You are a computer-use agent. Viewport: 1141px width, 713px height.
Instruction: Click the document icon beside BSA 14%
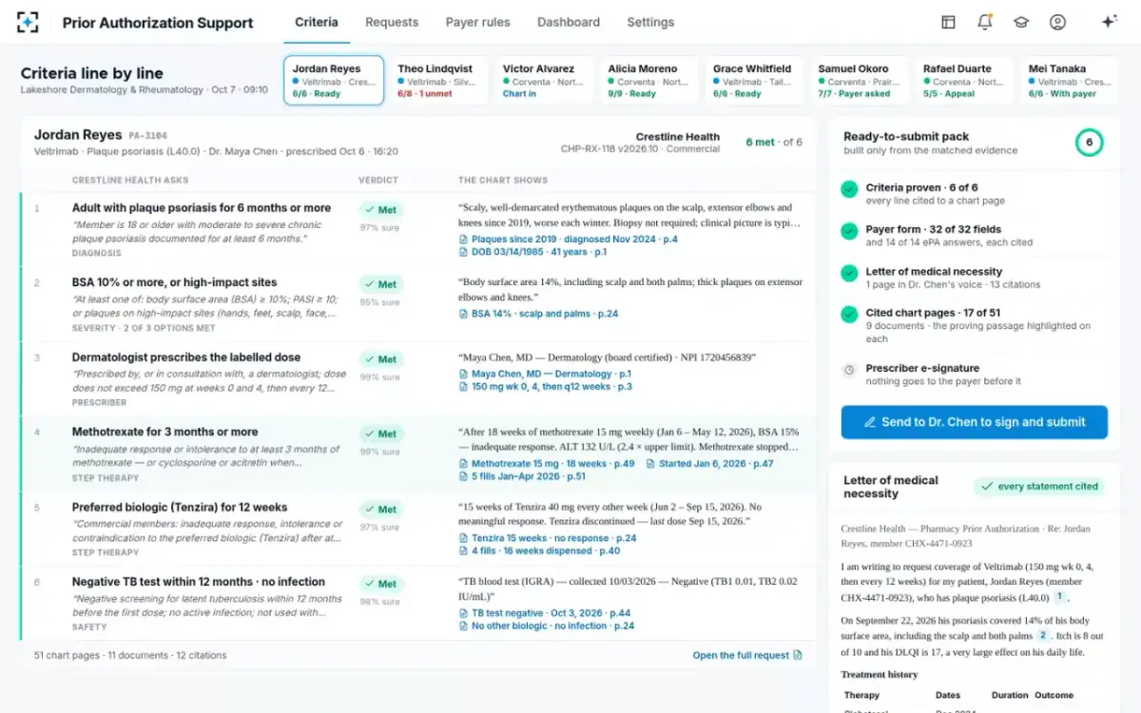(x=463, y=314)
